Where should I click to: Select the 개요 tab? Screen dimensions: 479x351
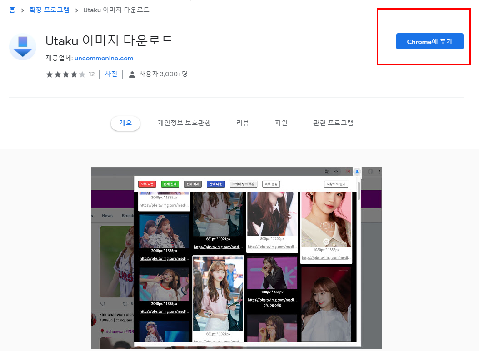pyautogui.click(x=125, y=123)
